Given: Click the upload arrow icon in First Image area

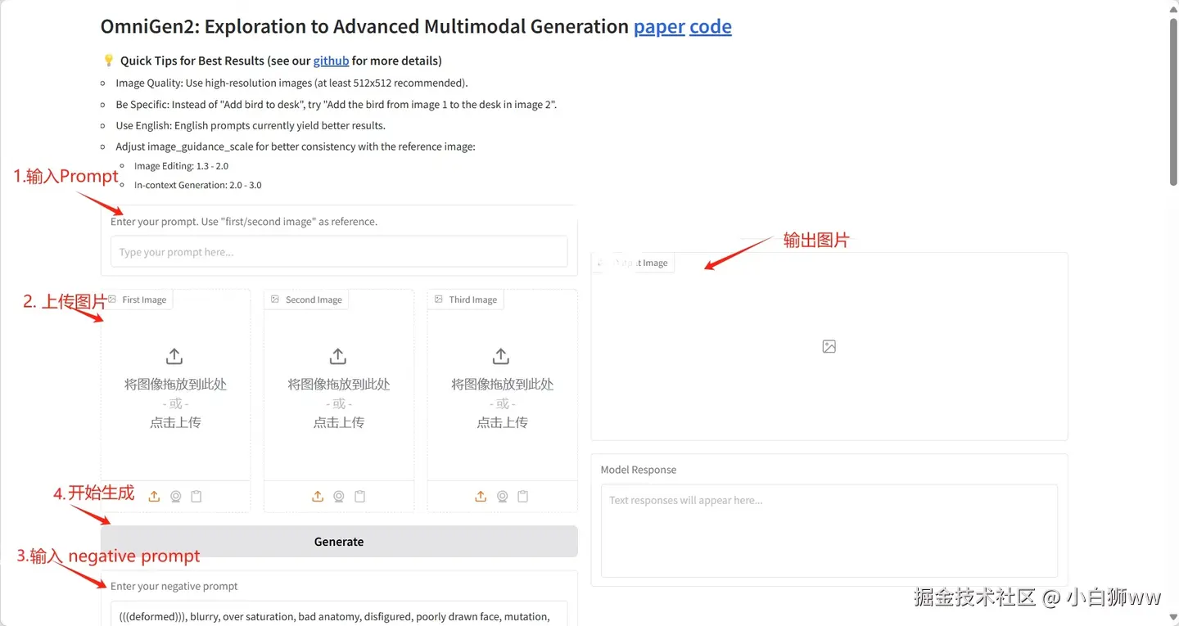Looking at the screenshot, I should (174, 357).
